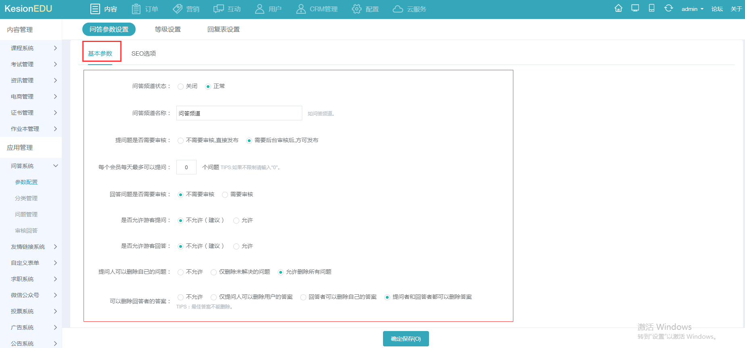Click the 问答频道名称 text field

239,113
